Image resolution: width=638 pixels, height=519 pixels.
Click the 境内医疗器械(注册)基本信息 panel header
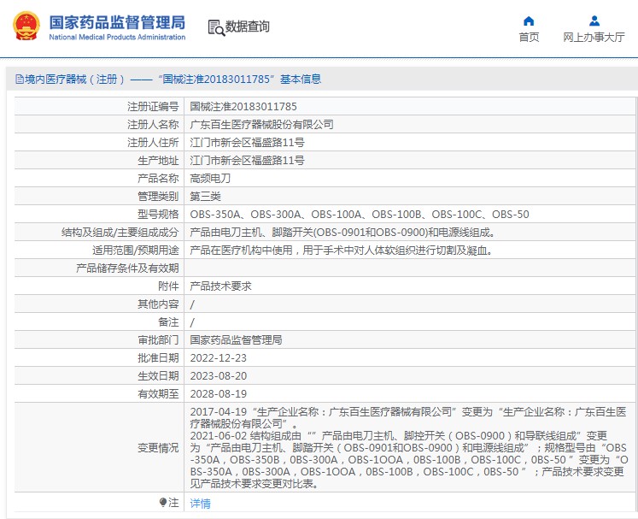pos(171,80)
